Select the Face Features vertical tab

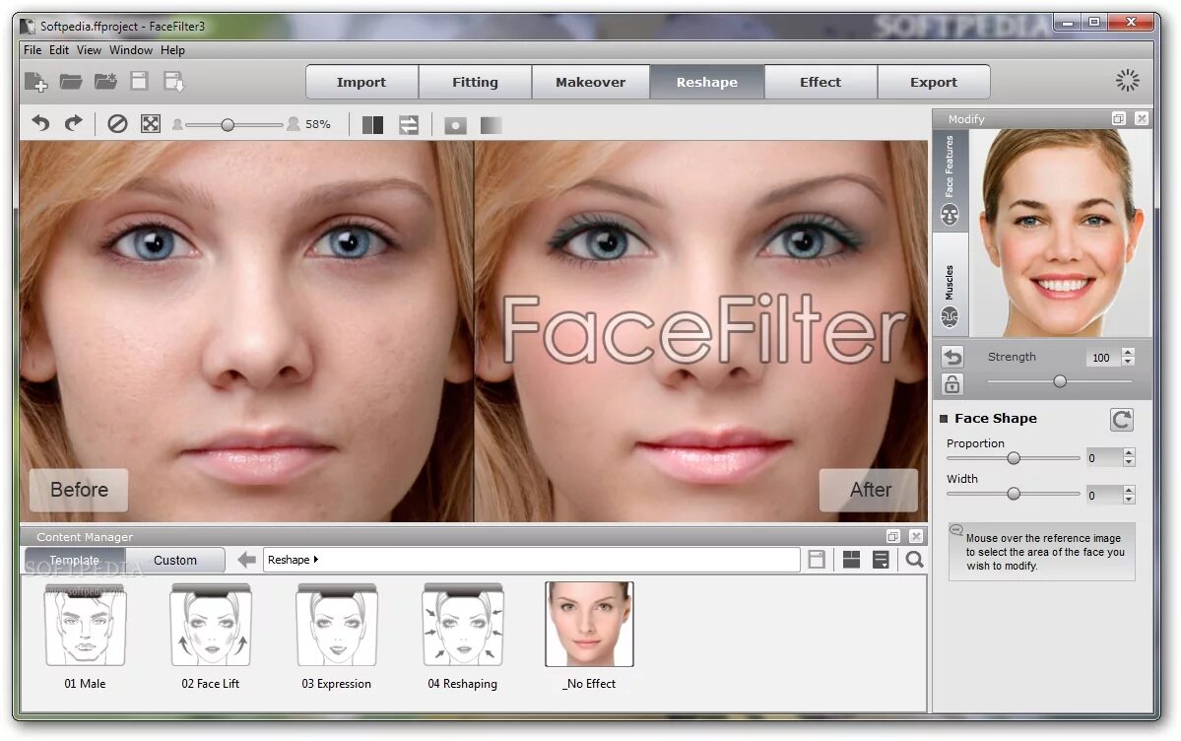[x=950, y=181]
